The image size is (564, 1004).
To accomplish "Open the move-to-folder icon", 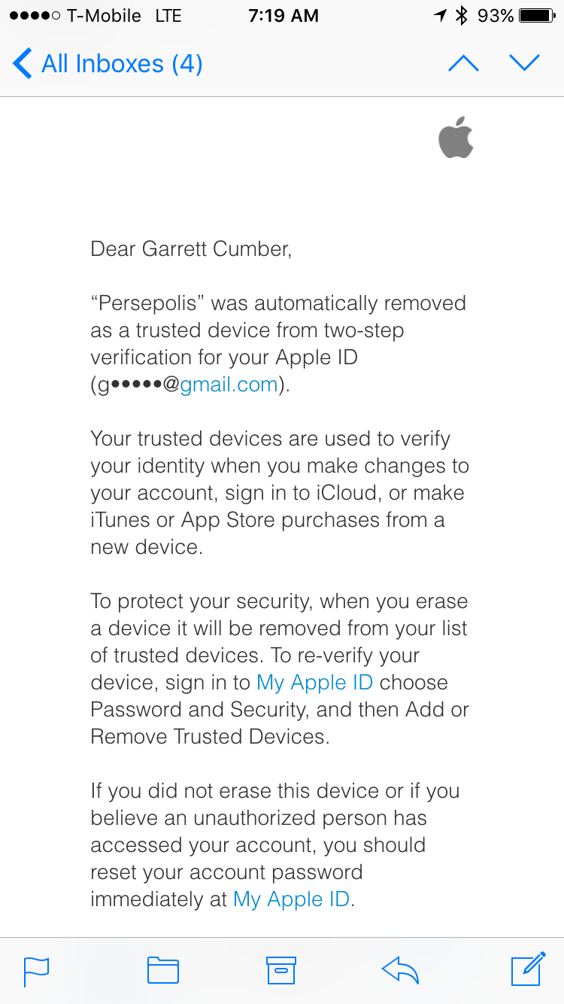I will [x=162, y=971].
